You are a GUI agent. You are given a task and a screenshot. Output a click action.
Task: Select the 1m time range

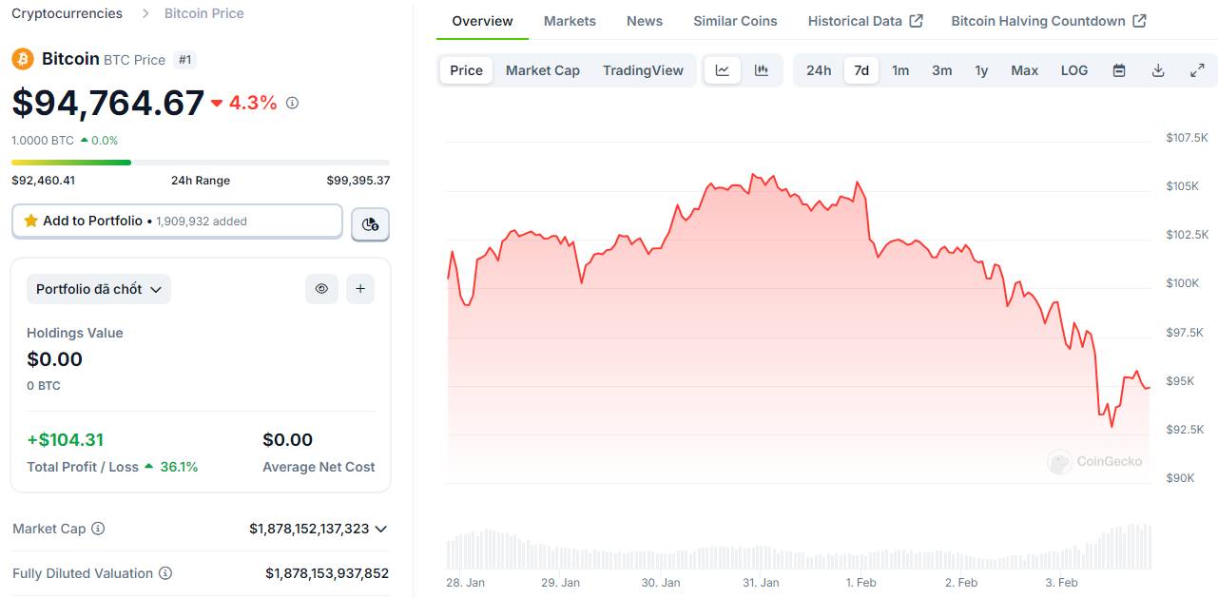(x=900, y=70)
